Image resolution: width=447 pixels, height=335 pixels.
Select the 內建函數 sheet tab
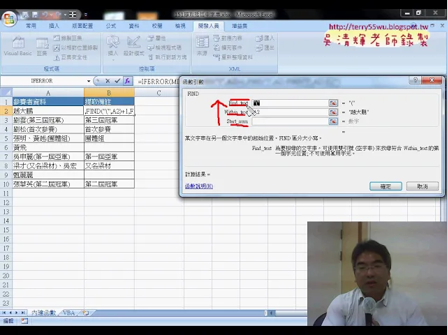click(x=43, y=313)
